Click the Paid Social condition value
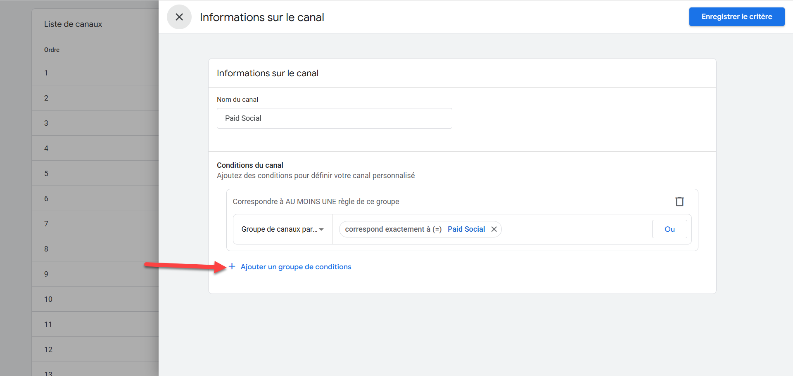This screenshot has width=793, height=376. pos(466,229)
